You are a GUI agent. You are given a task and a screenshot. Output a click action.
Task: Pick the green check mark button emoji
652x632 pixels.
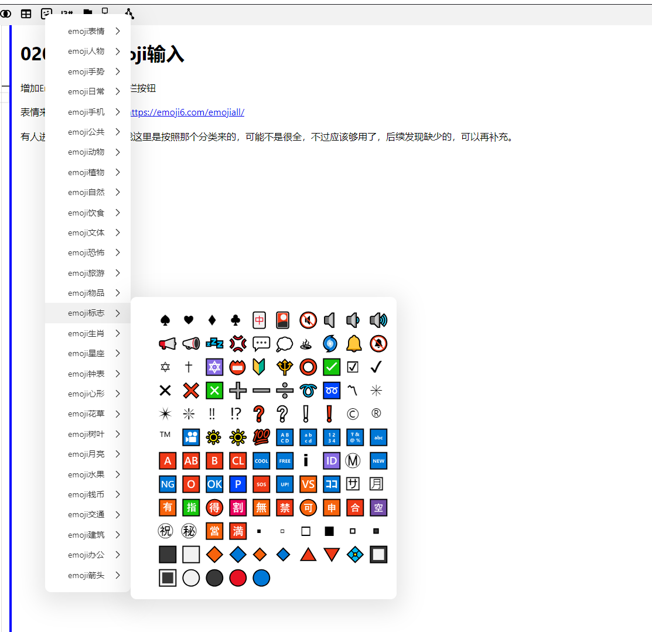[x=332, y=367]
